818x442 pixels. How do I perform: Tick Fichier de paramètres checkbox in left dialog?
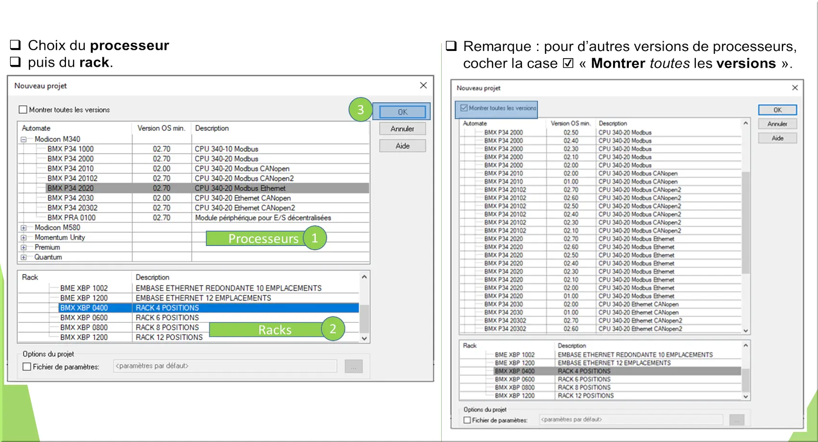coord(27,367)
